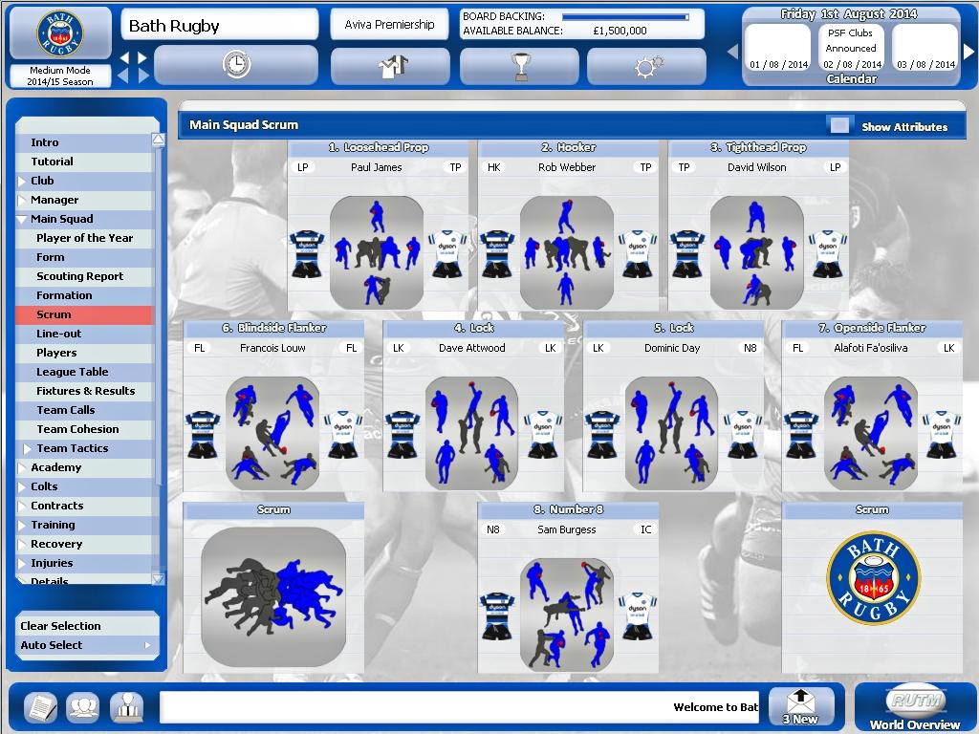
Task: Toggle the Show Attributes checkbox
Action: tap(839, 125)
